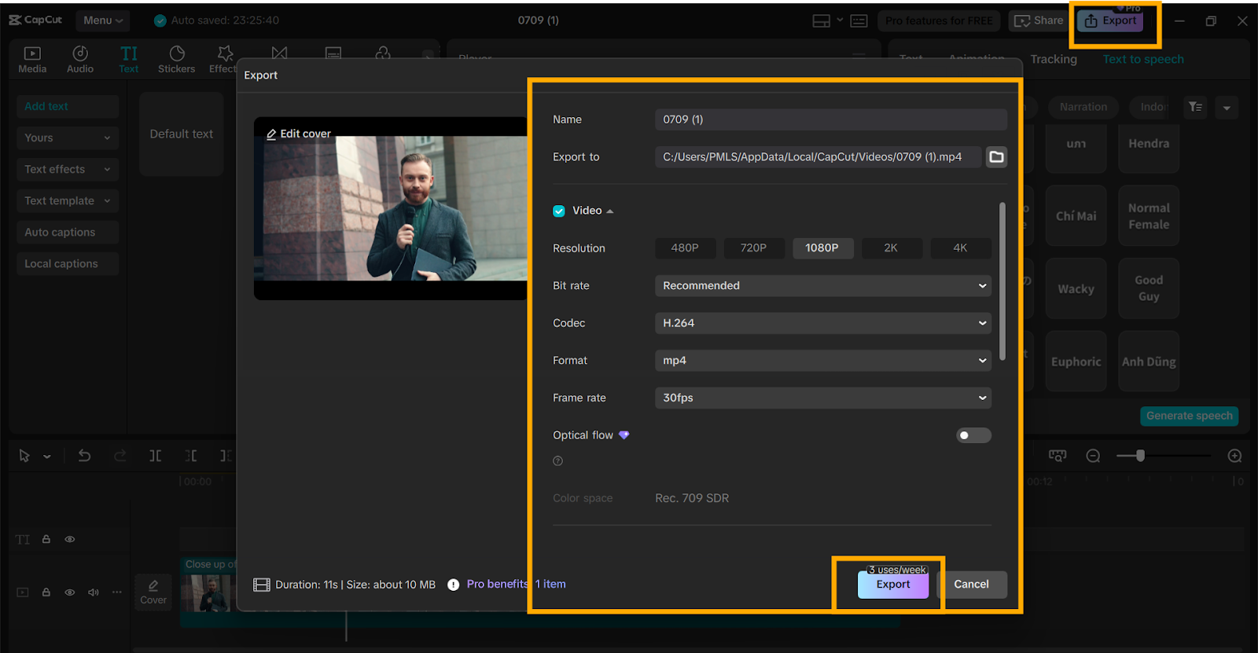Viewport: 1258px width, 653px height.
Task: Select Auto captions option
Action: coord(67,232)
